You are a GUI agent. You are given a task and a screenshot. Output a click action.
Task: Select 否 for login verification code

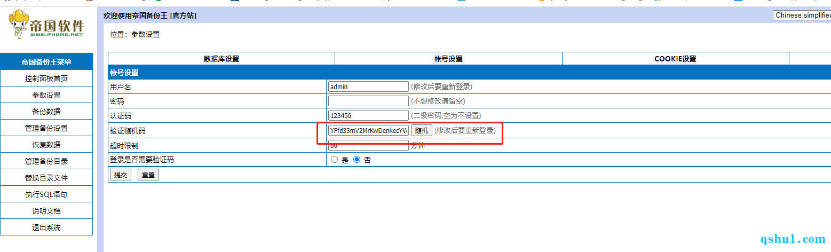click(x=357, y=160)
